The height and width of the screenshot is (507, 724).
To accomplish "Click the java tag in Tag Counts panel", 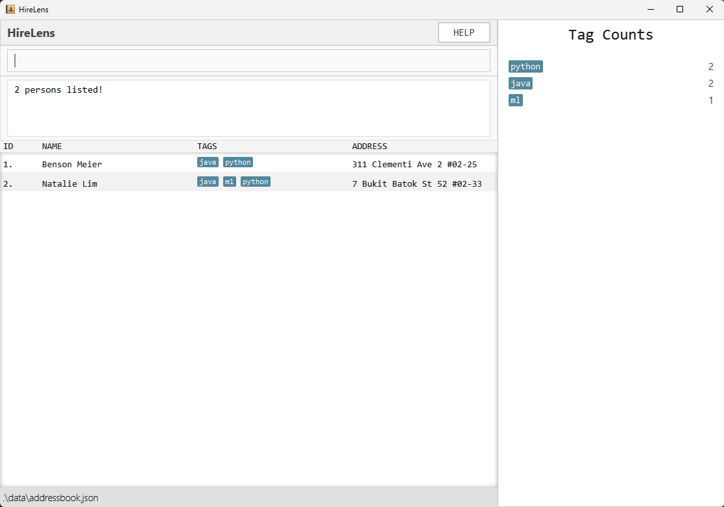I will coord(520,83).
